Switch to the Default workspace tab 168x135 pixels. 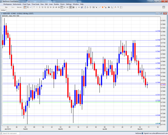3,10
